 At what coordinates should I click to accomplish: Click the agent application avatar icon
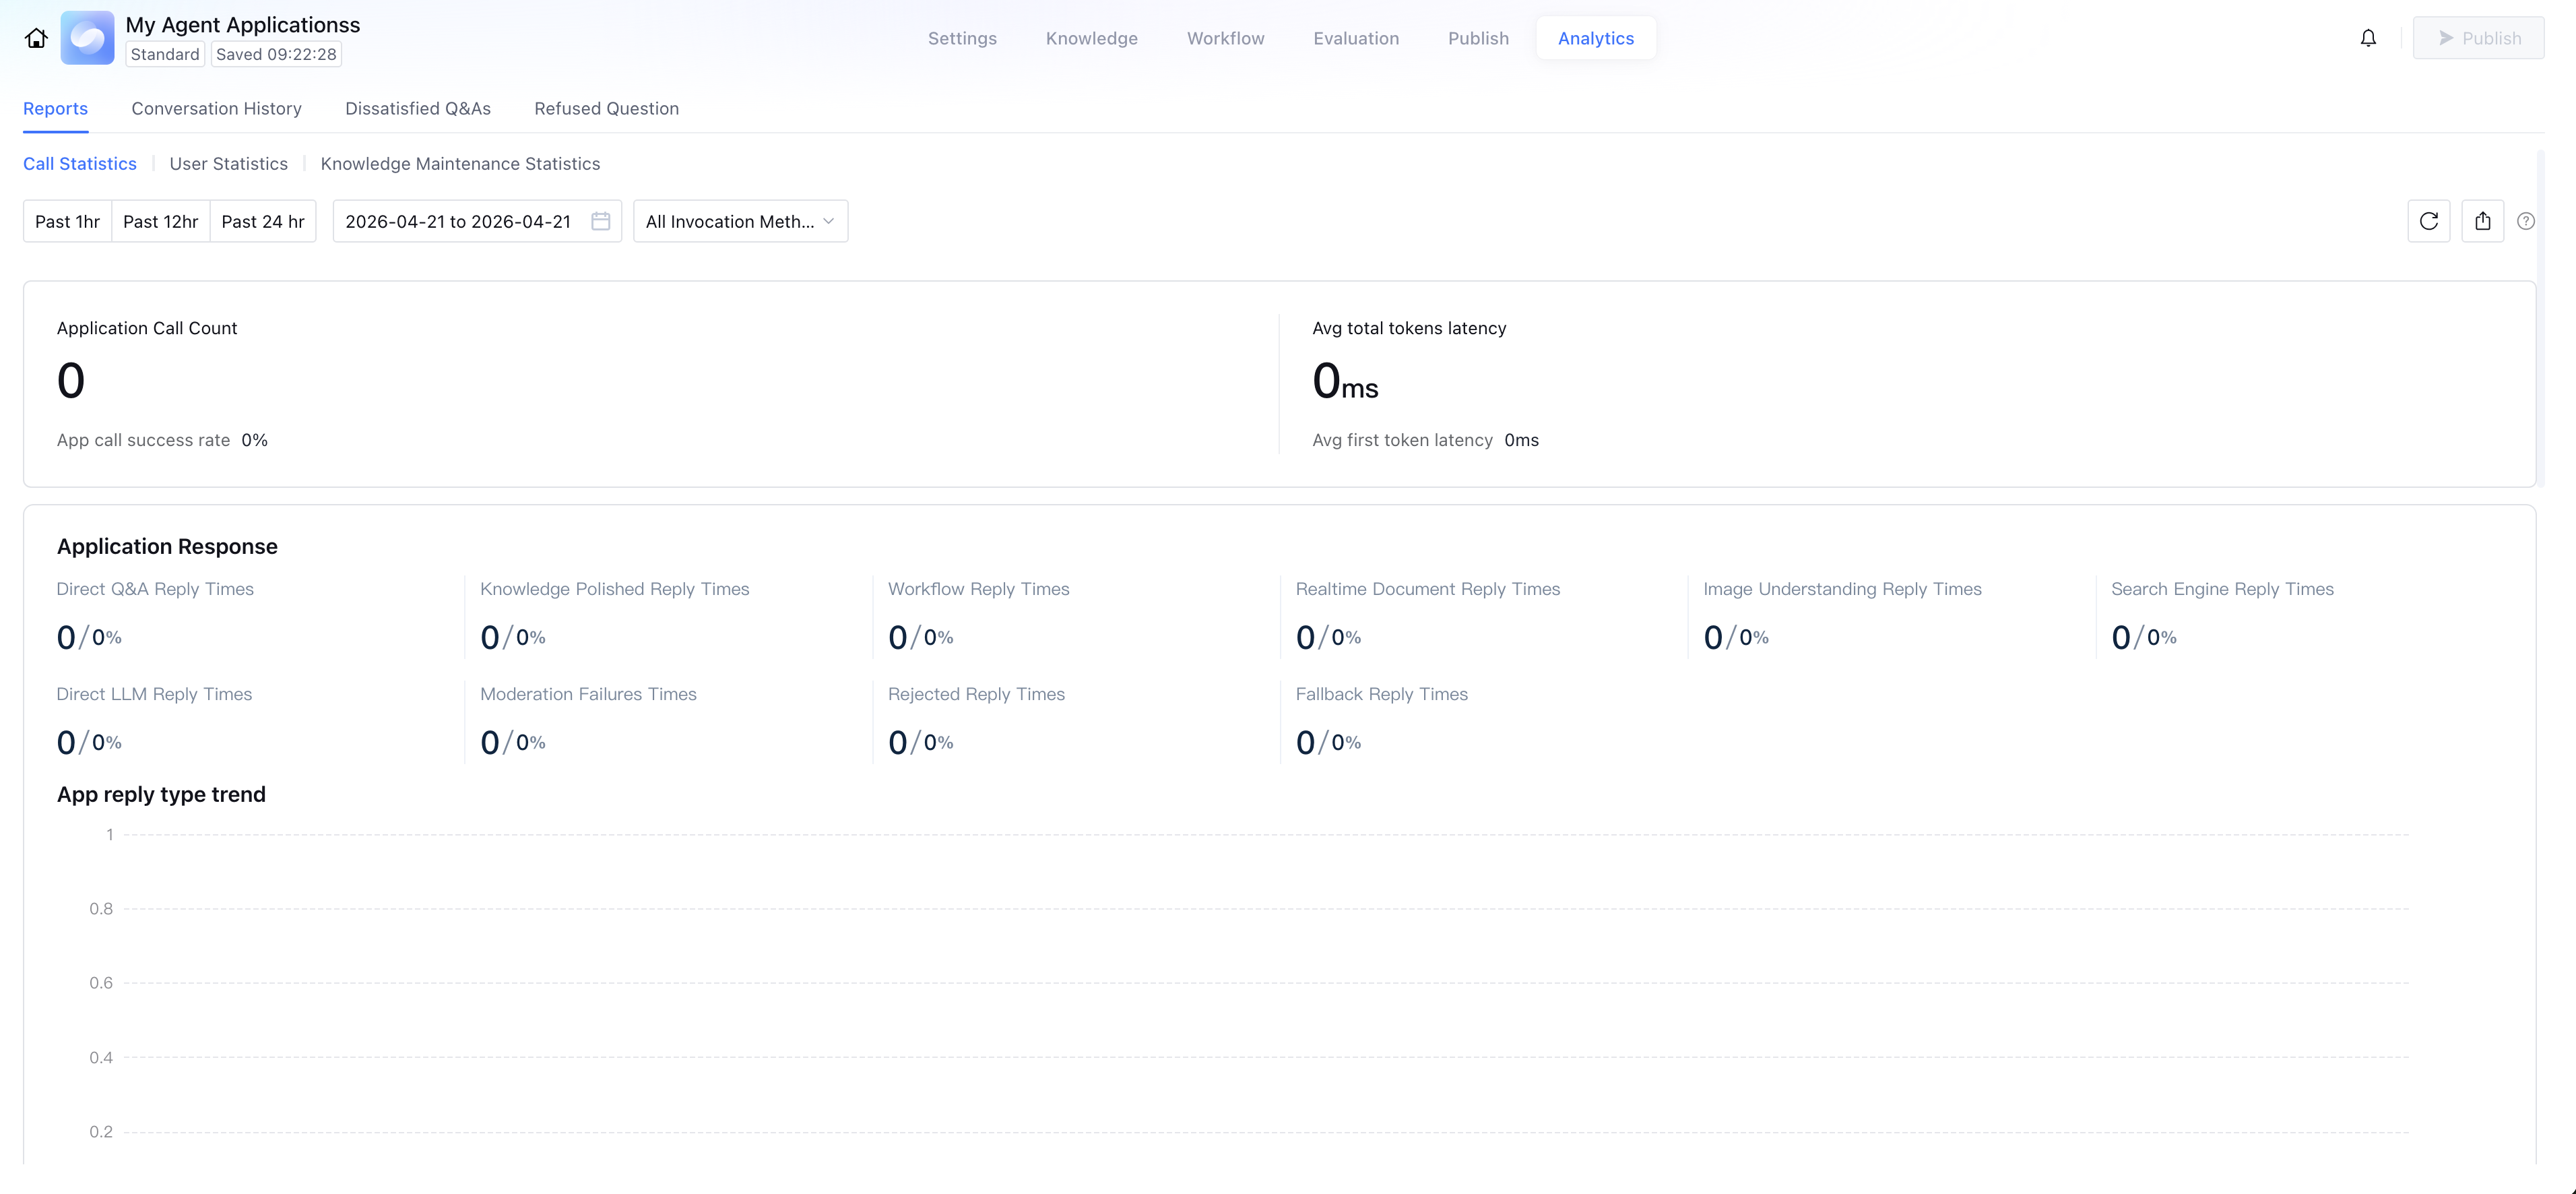87,38
